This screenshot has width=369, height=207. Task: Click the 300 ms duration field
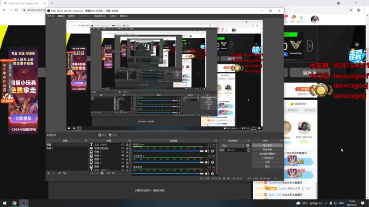tap(236, 150)
